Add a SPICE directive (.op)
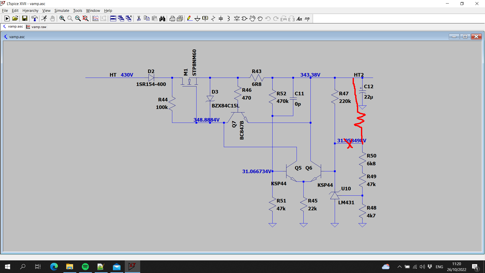 307,18
